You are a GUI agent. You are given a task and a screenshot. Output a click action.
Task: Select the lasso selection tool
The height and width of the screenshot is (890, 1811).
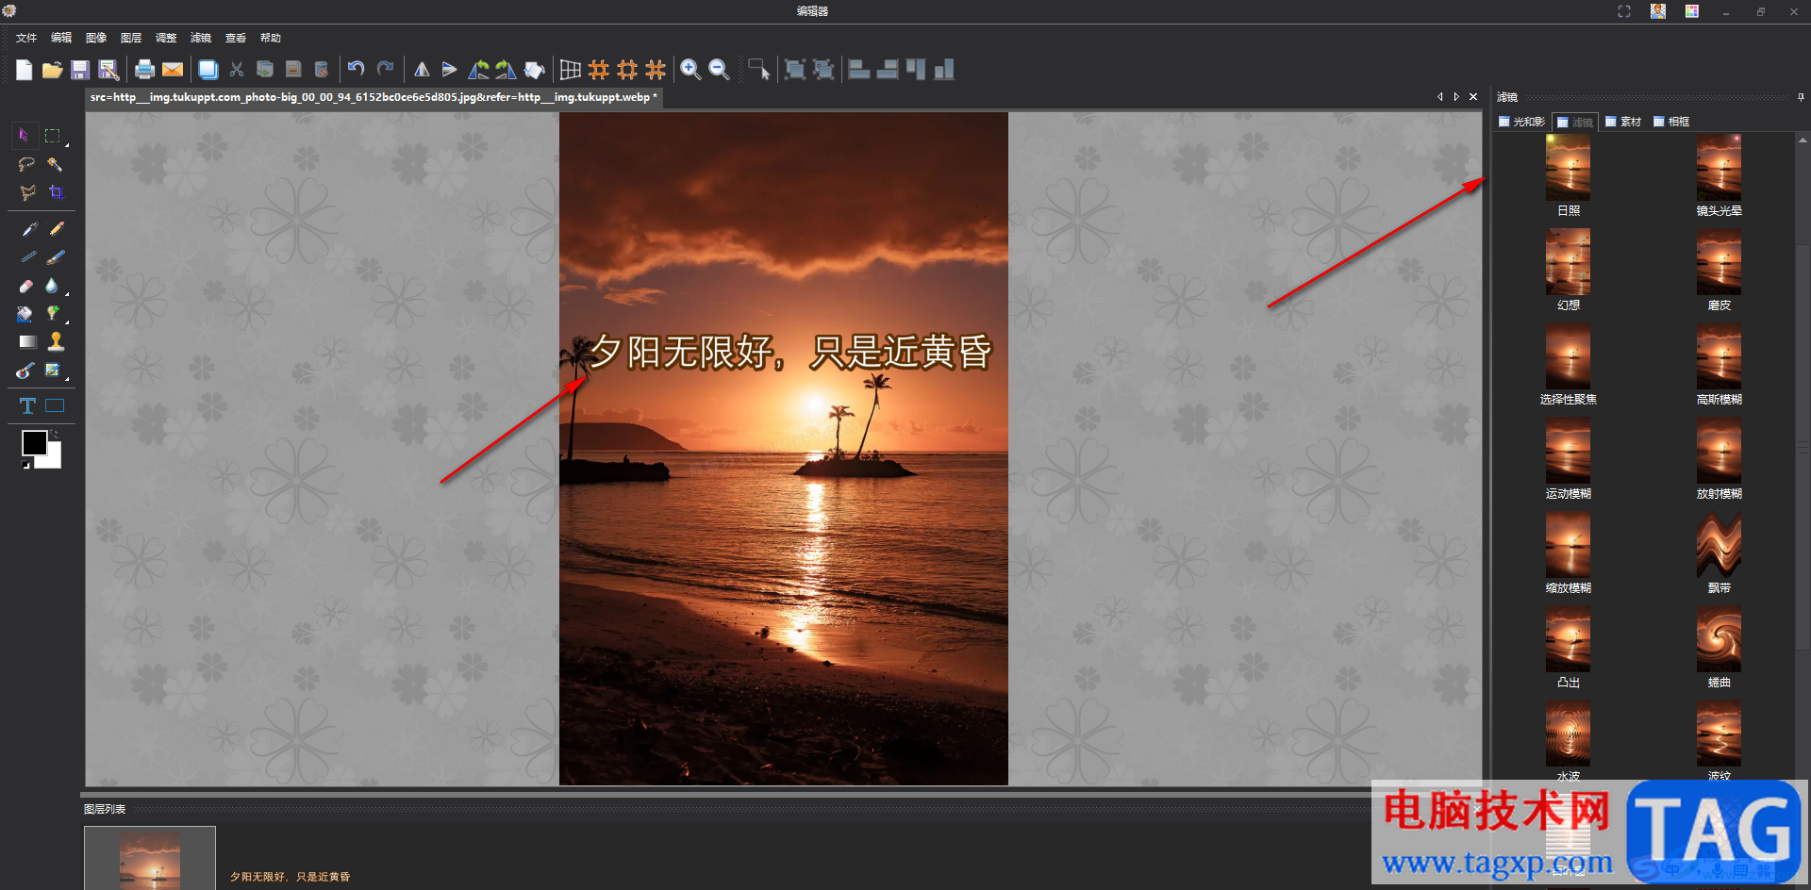[26, 164]
